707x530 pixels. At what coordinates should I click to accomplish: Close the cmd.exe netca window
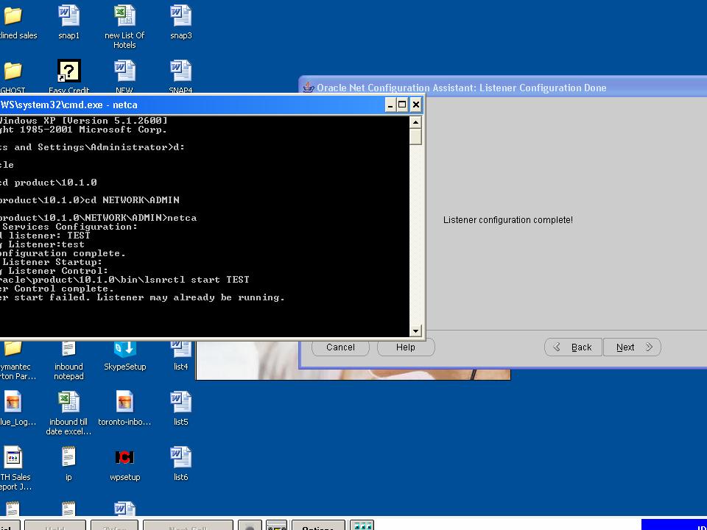[x=415, y=105]
